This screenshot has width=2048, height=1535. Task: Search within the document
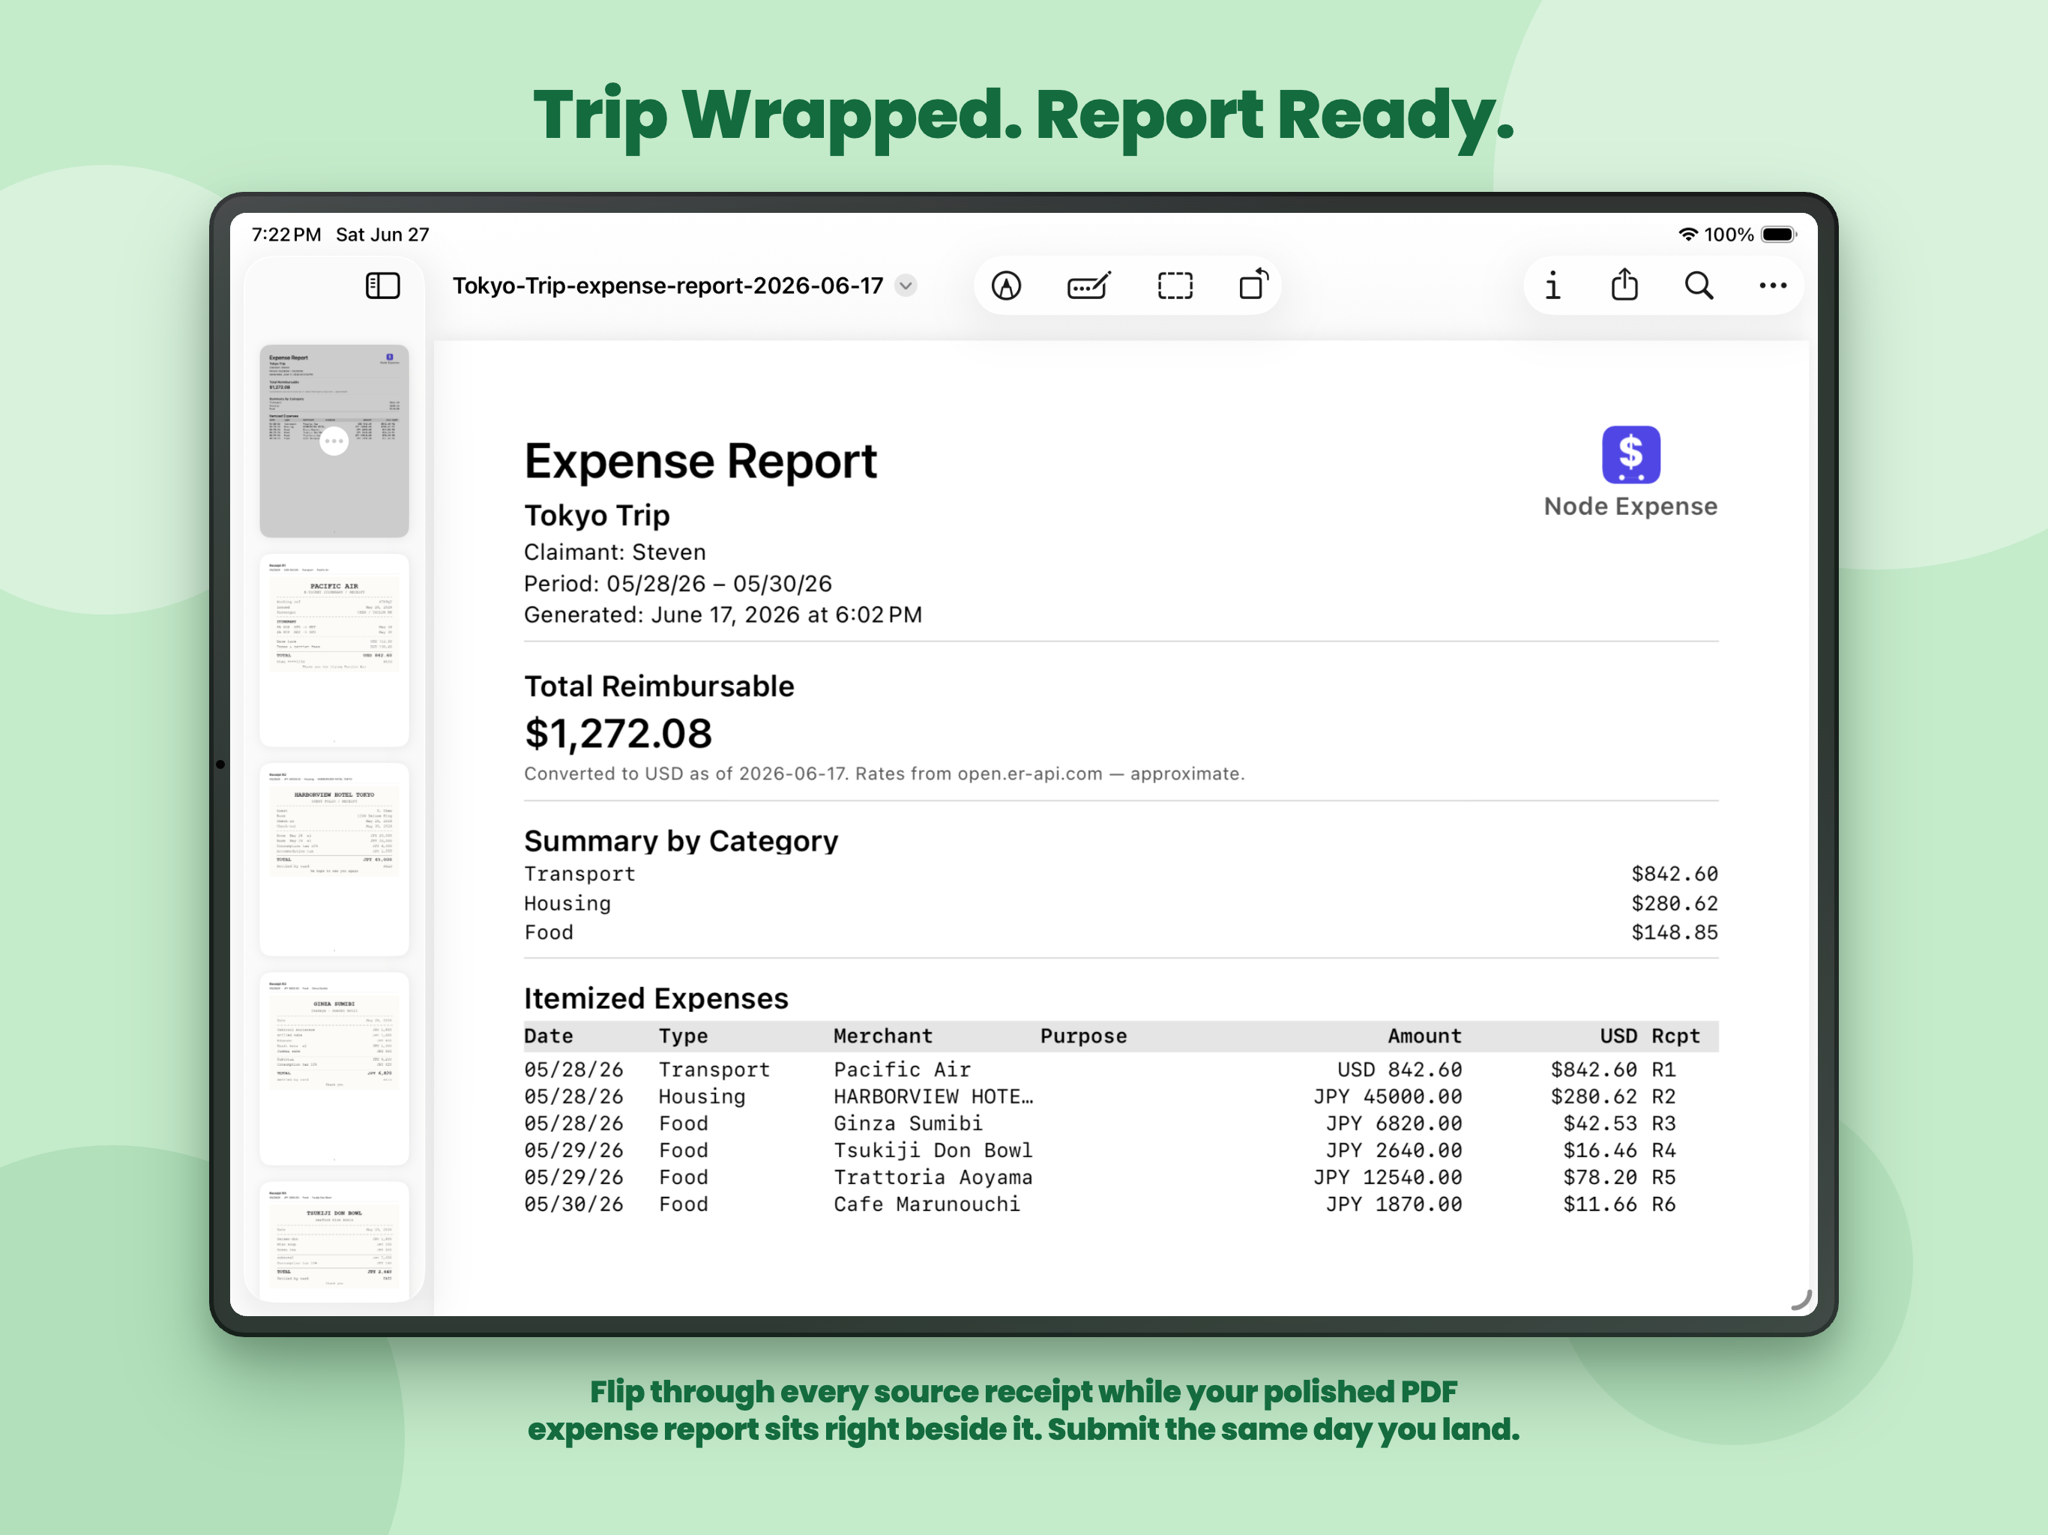click(1699, 285)
